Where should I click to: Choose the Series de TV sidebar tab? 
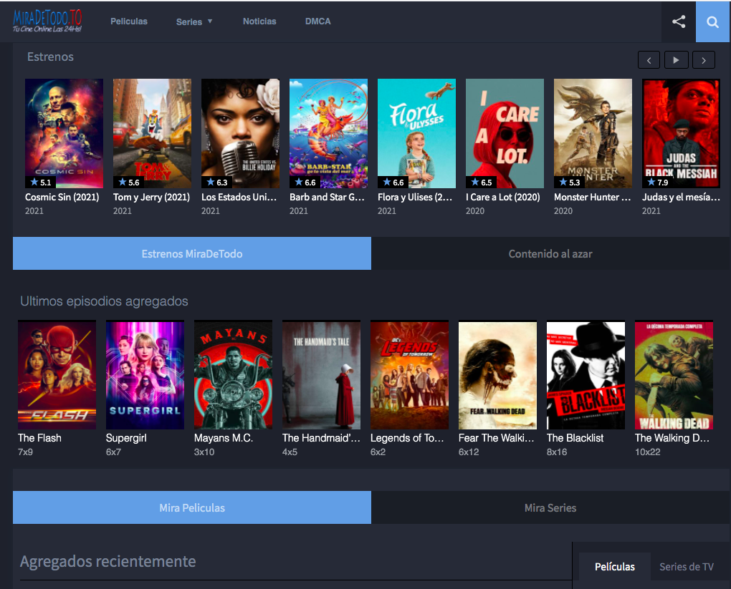[x=686, y=566]
